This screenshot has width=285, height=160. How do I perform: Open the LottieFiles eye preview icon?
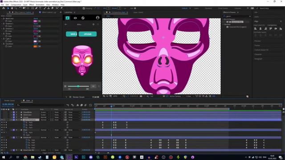click(x=75, y=18)
